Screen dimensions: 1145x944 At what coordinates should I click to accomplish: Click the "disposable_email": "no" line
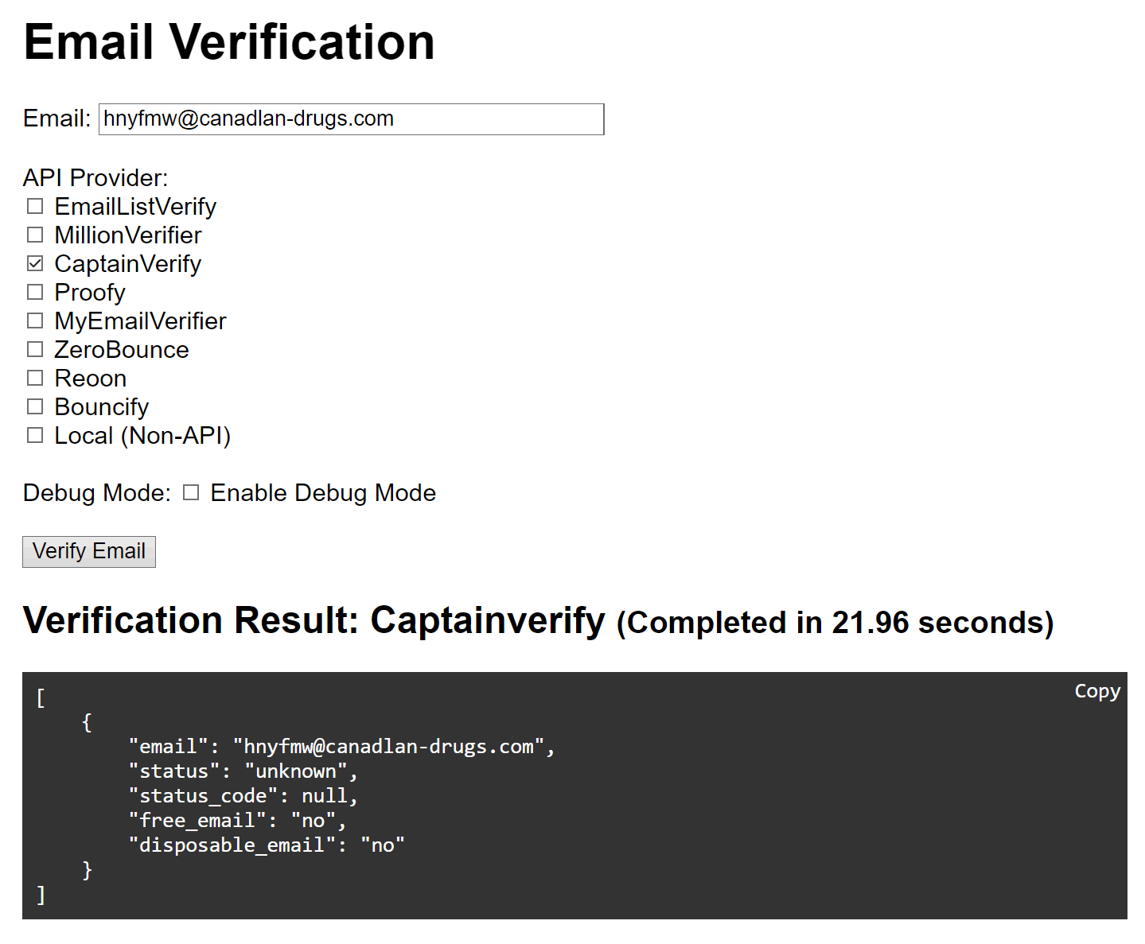(x=267, y=845)
